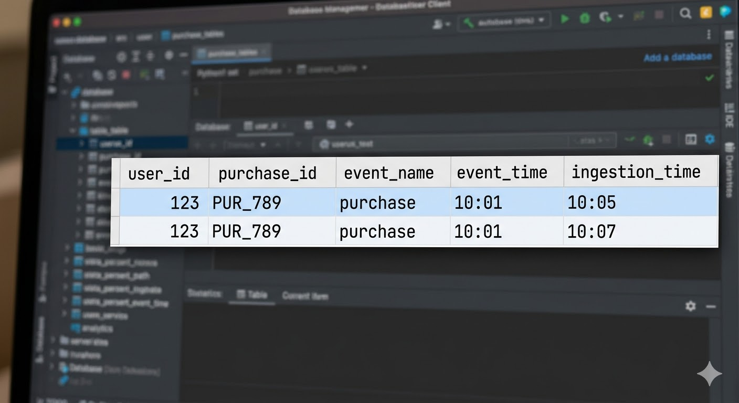Collapse the table_table node in tree

(x=73, y=130)
